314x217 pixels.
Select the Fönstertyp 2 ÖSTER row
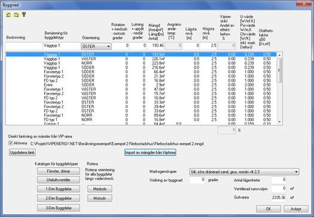[141, 107]
